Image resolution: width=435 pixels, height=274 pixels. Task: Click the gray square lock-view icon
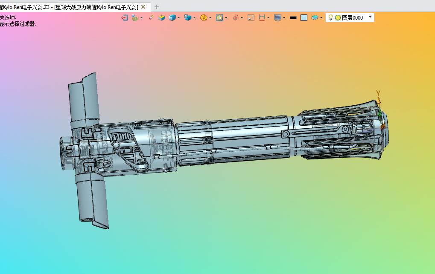[251, 18]
